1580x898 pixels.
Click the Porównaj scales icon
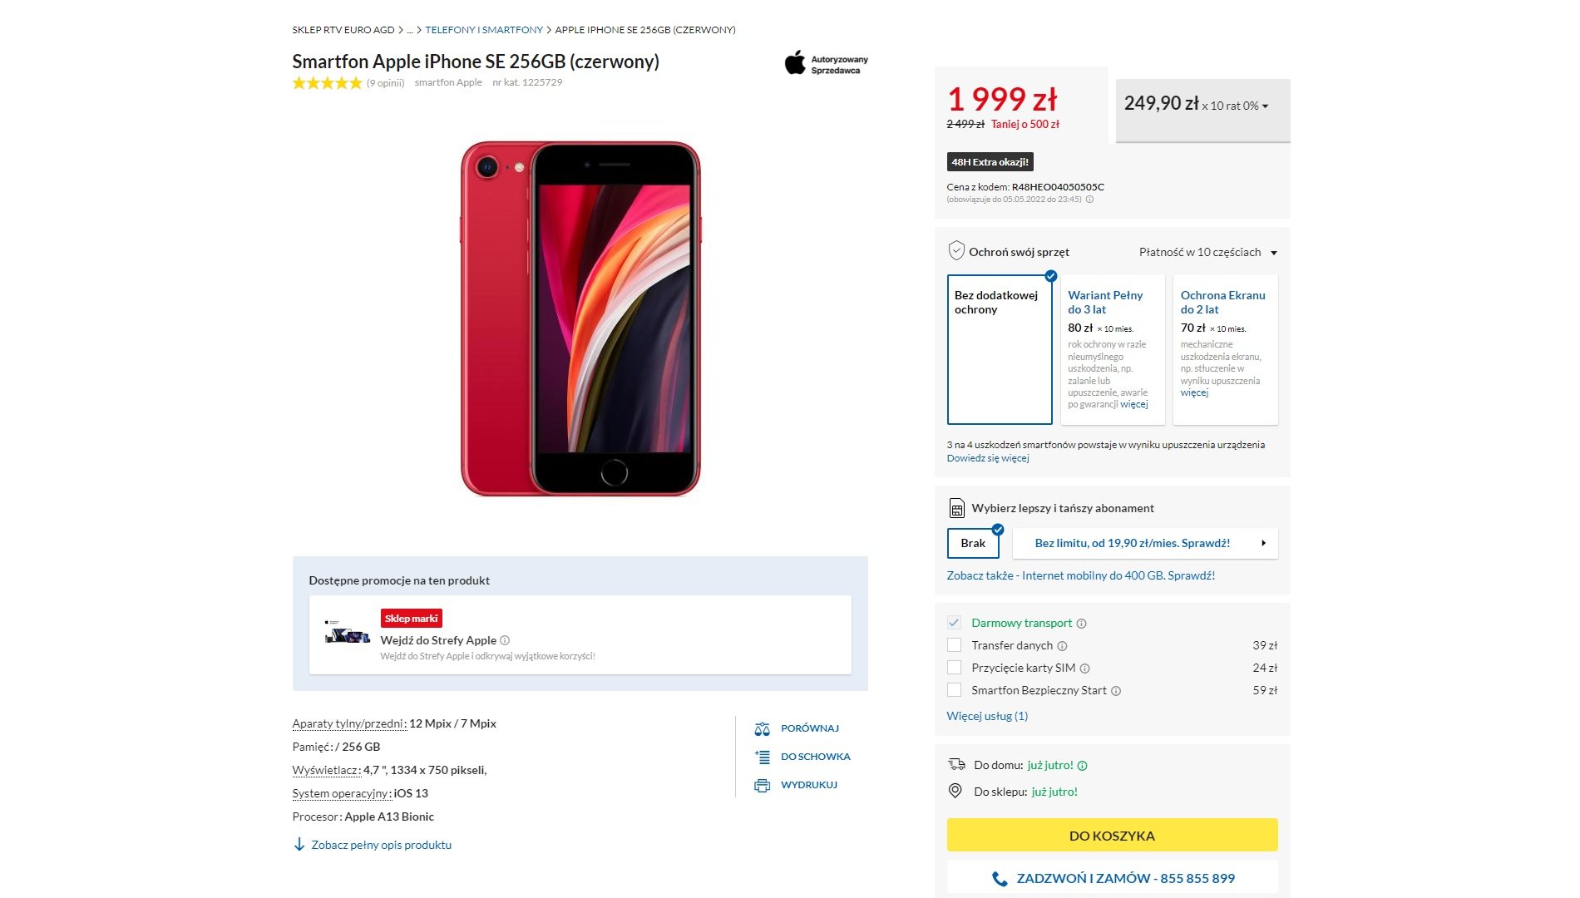pyautogui.click(x=762, y=729)
